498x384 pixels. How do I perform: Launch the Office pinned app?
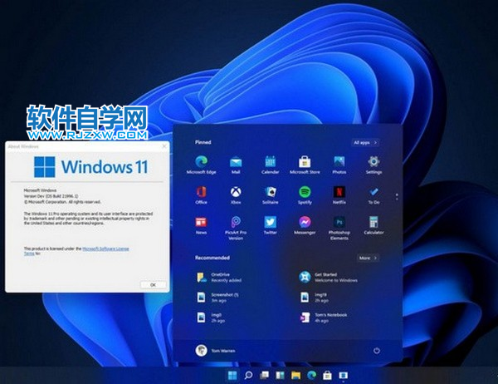coord(201,195)
